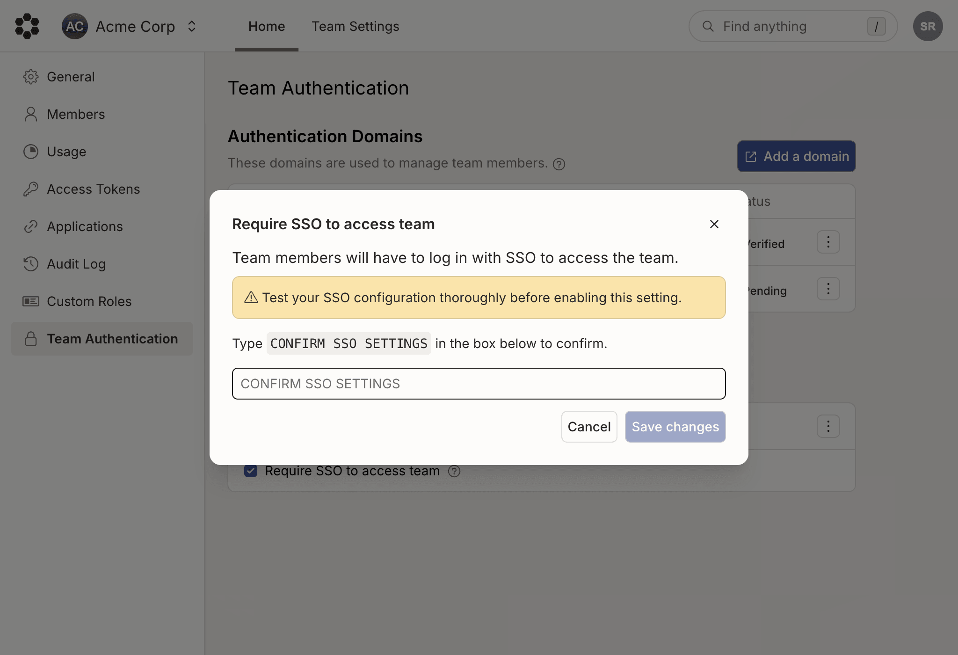Switch to the Home tab

pos(267,26)
